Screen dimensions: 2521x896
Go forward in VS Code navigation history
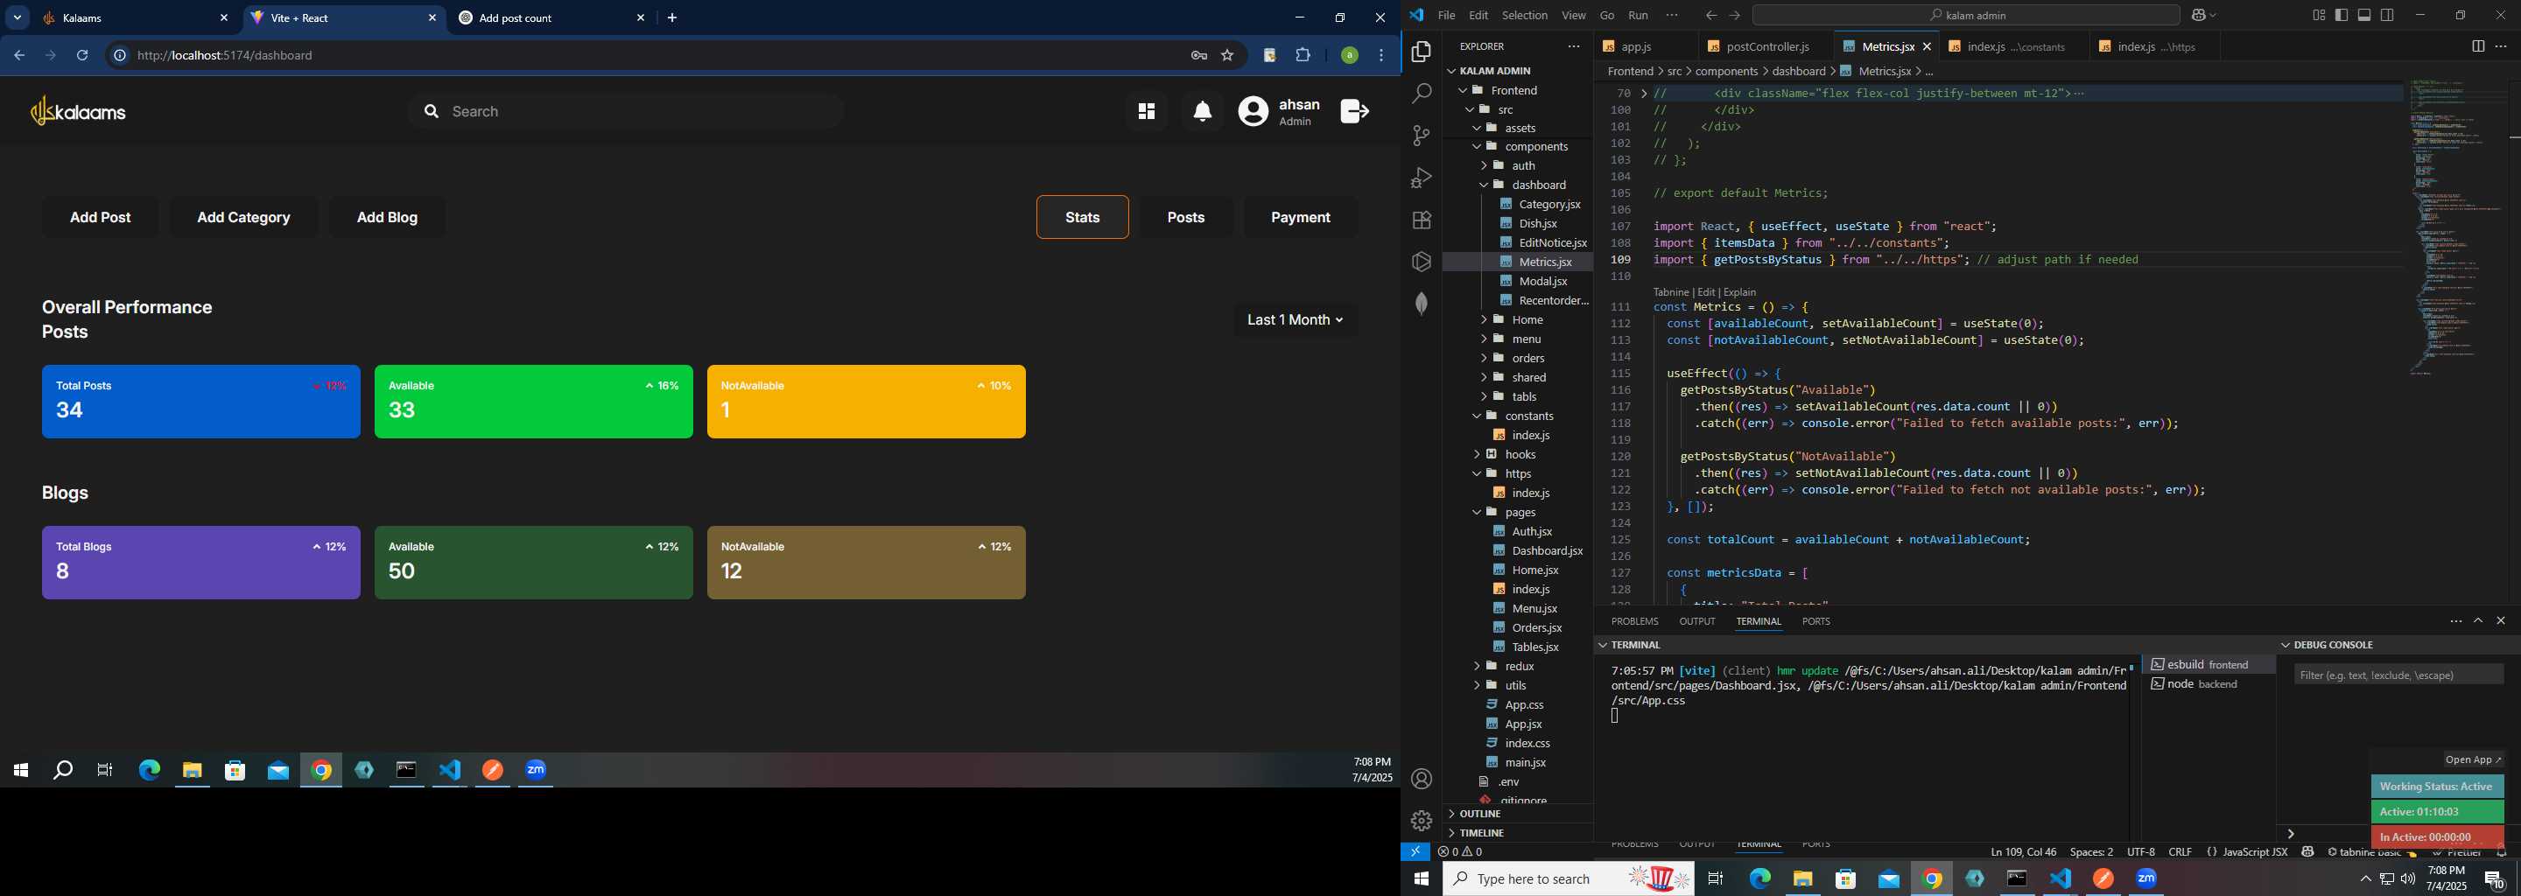pyautogui.click(x=1734, y=16)
